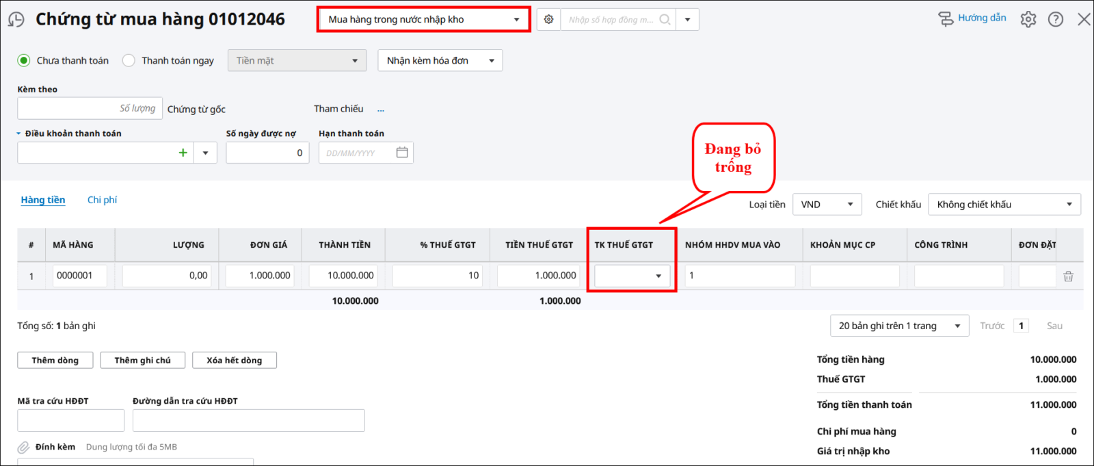Select the Thanh toán ngay radio option
The width and height of the screenshot is (1094, 466).
click(x=129, y=60)
